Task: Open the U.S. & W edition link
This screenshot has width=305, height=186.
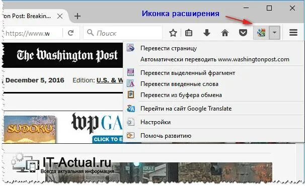Action: [110, 80]
